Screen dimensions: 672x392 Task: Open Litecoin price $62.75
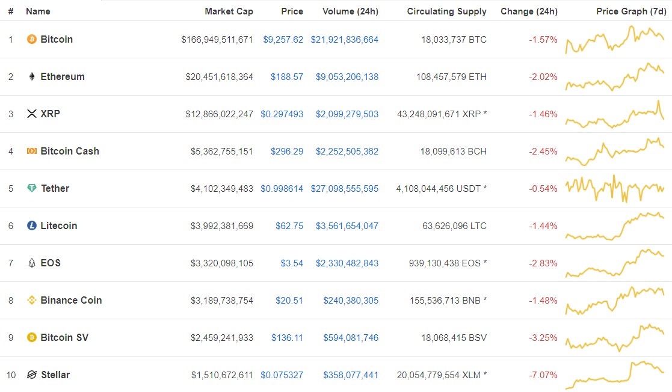[x=289, y=226]
